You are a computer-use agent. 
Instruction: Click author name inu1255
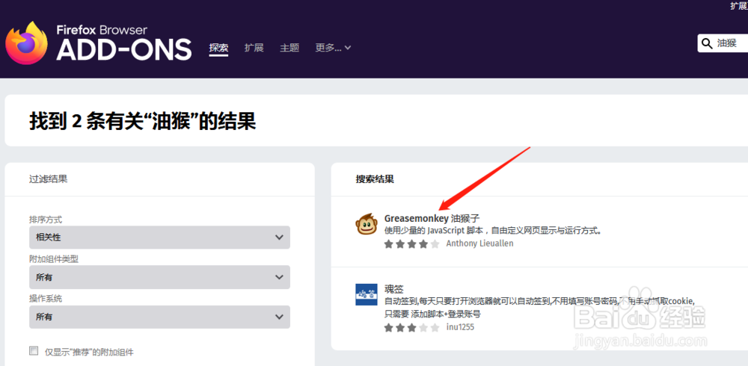pyautogui.click(x=460, y=327)
